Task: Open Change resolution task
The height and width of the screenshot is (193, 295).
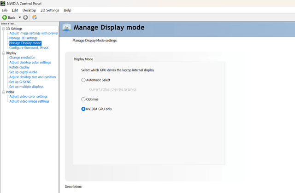Action: tap(22, 58)
